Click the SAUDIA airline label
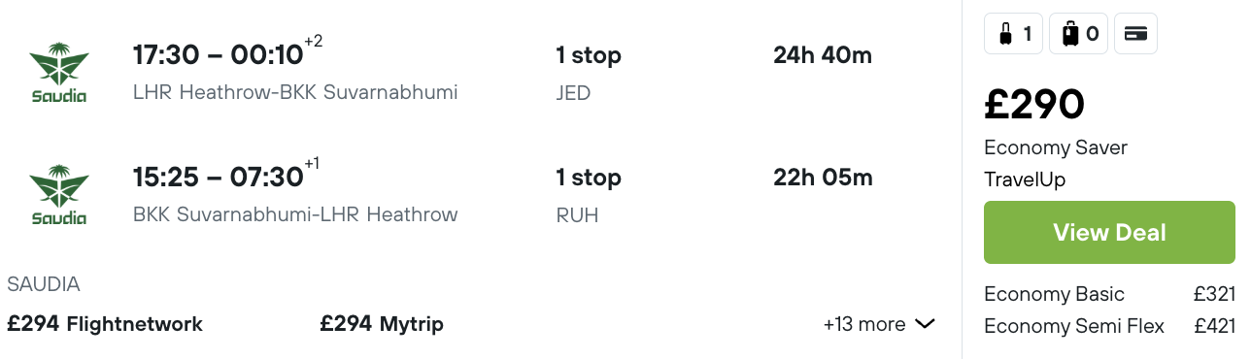Screen dimensions: 1251x359 point(44,284)
